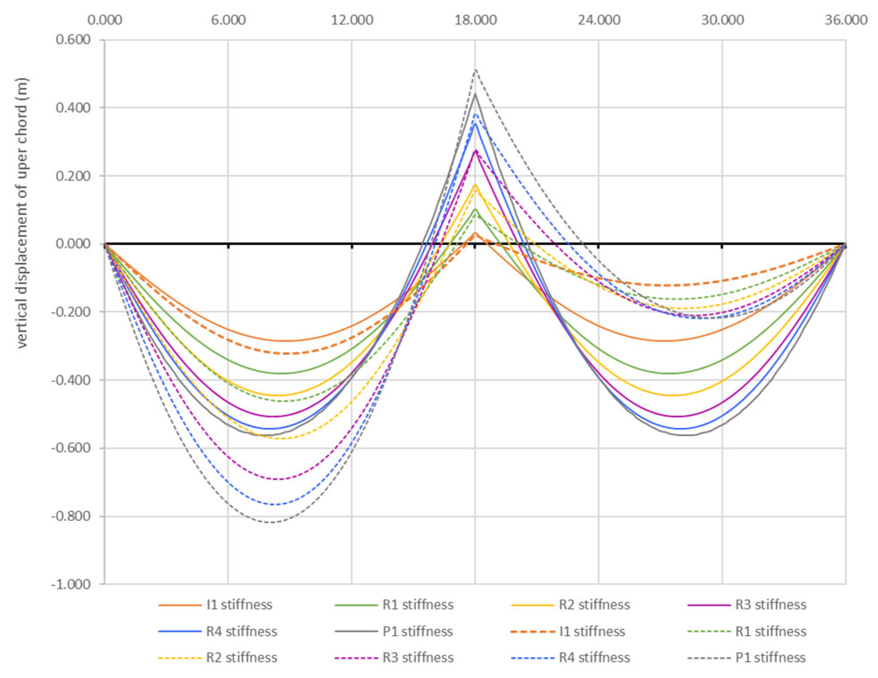Click the 6.000 label on top axis
Screen dimensions: 878x678
tap(228, 20)
